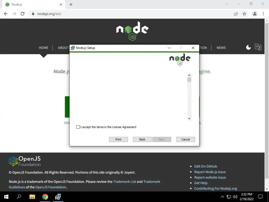Open Windows taskbar search
269x202 pixels.
19,197
